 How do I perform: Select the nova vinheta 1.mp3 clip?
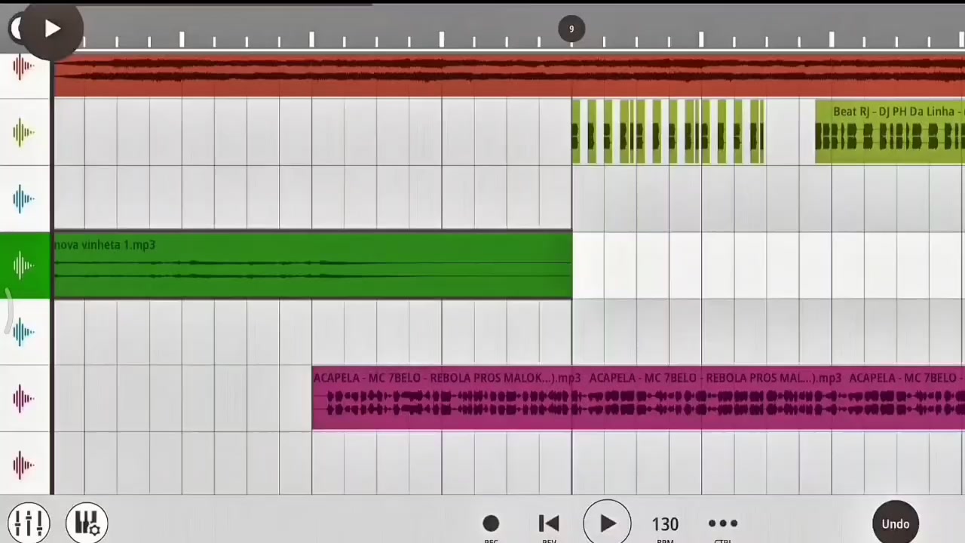tap(312, 265)
